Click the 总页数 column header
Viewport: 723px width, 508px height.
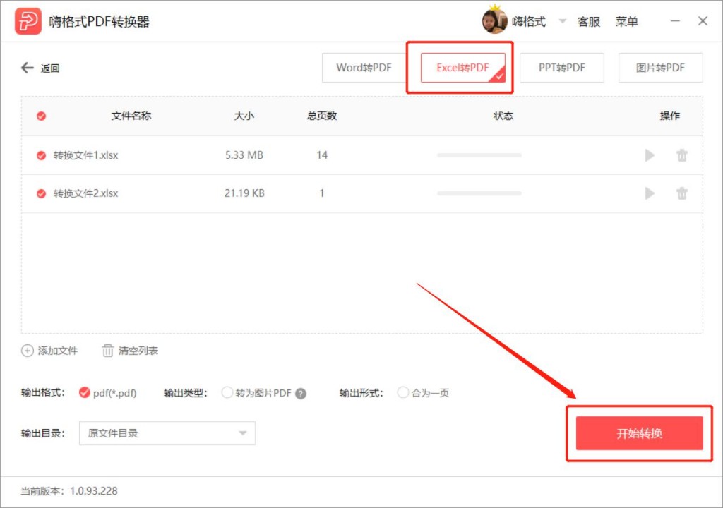[322, 116]
